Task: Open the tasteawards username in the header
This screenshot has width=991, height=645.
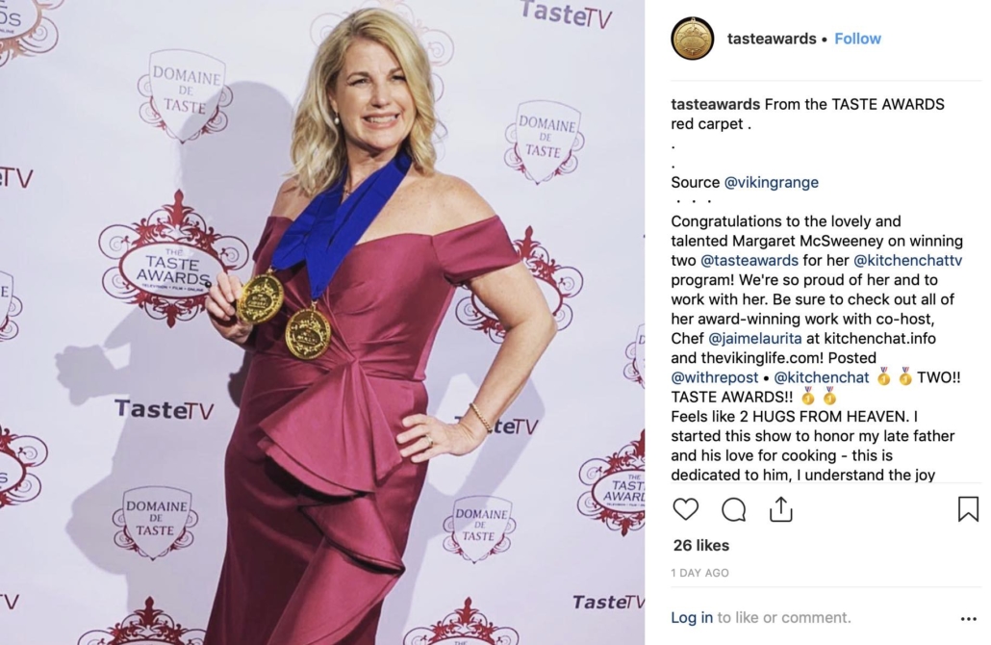Action: pyautogui.click(x=772, y=39)
